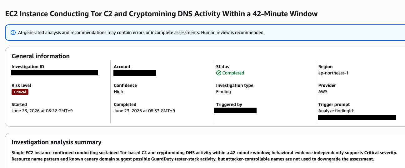
Task: Click the red Critical risk level badge
Action: [x=20, y=92]
